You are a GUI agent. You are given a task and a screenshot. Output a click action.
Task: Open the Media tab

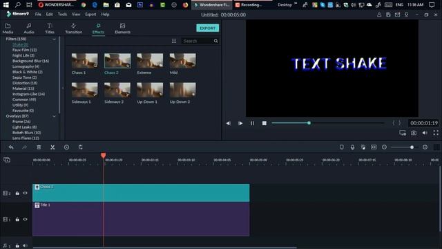[8, 28]
